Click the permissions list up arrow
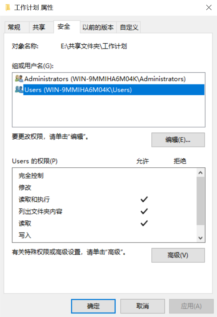 coord(200,173)
